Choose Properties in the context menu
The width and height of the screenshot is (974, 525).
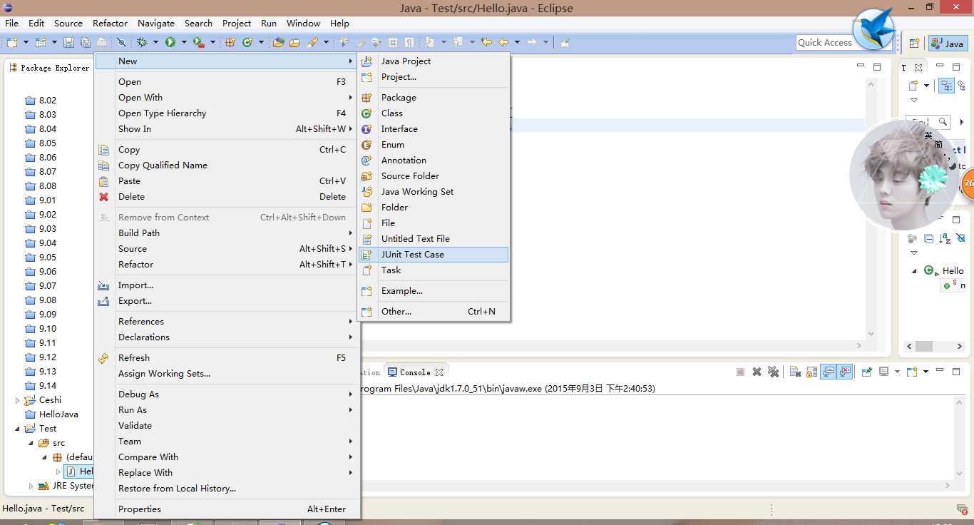[x=227, y=509]
